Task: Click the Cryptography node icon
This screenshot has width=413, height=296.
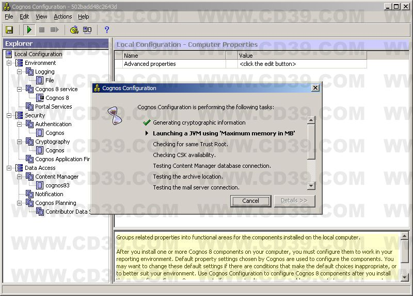Action: 29,142
